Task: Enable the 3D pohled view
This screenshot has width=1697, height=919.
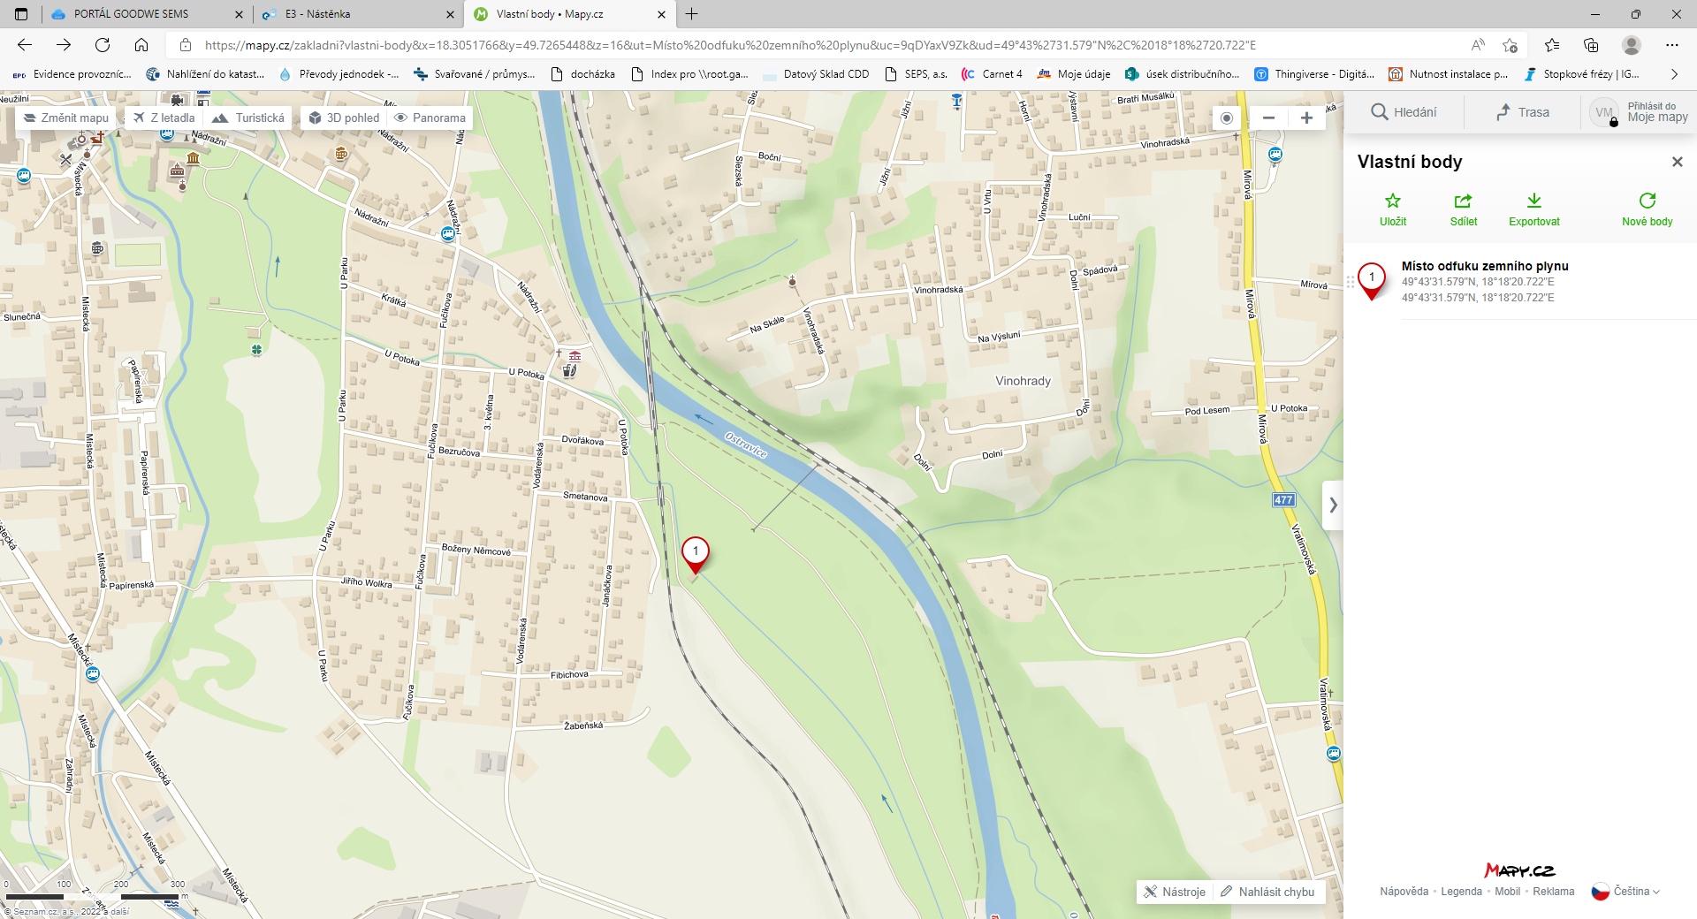Action: pos(344,118)
